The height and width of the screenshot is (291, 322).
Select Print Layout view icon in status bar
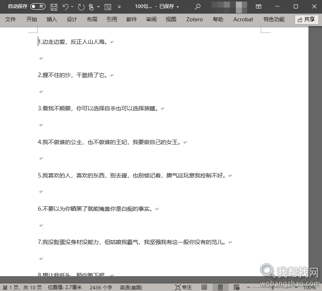click(x=220, y=286)
